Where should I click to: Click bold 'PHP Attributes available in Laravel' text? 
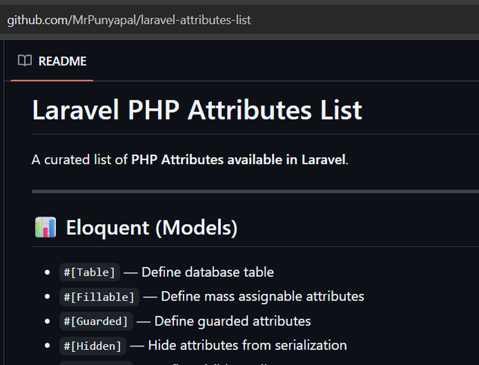[238, 160]
